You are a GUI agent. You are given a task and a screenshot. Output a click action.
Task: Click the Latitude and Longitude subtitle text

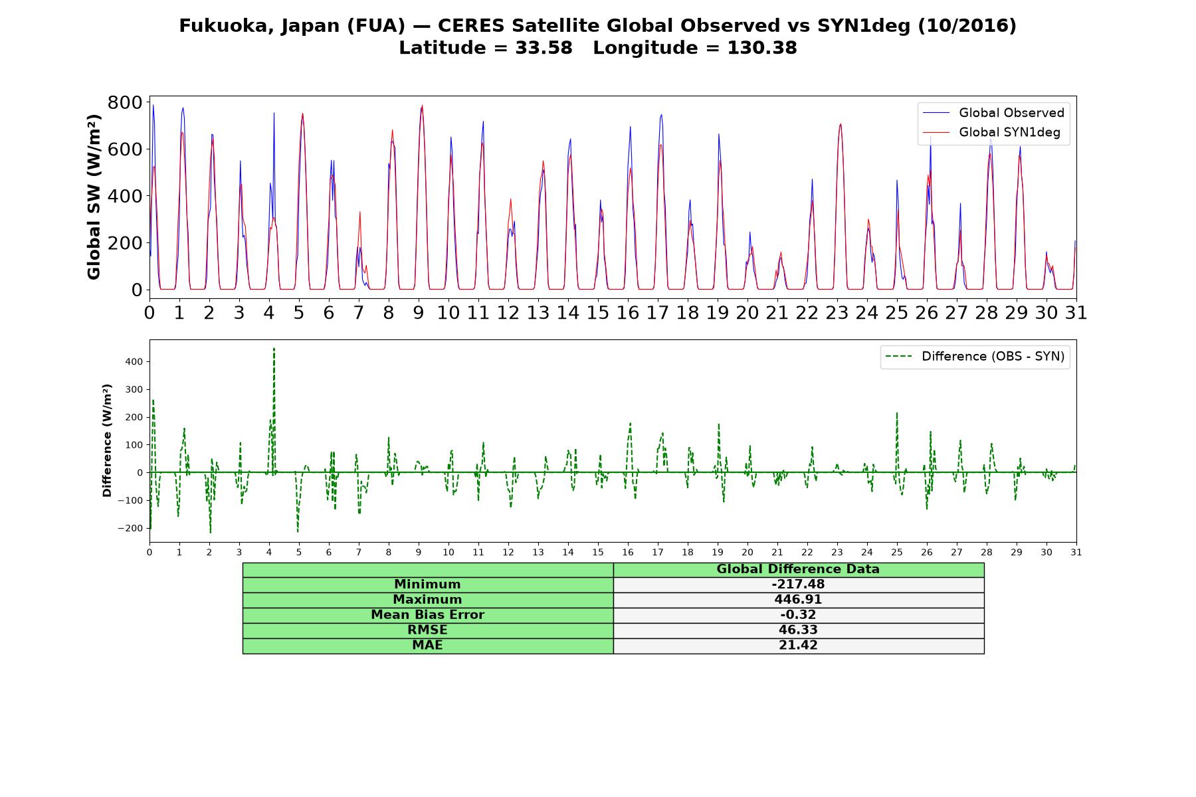click(598, 48)
